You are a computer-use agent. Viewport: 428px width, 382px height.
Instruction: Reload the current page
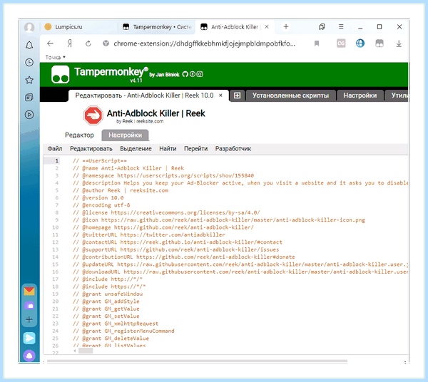click(88, 43)
